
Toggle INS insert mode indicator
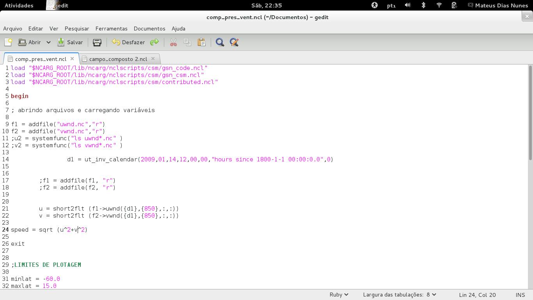[x=520, y=295]
